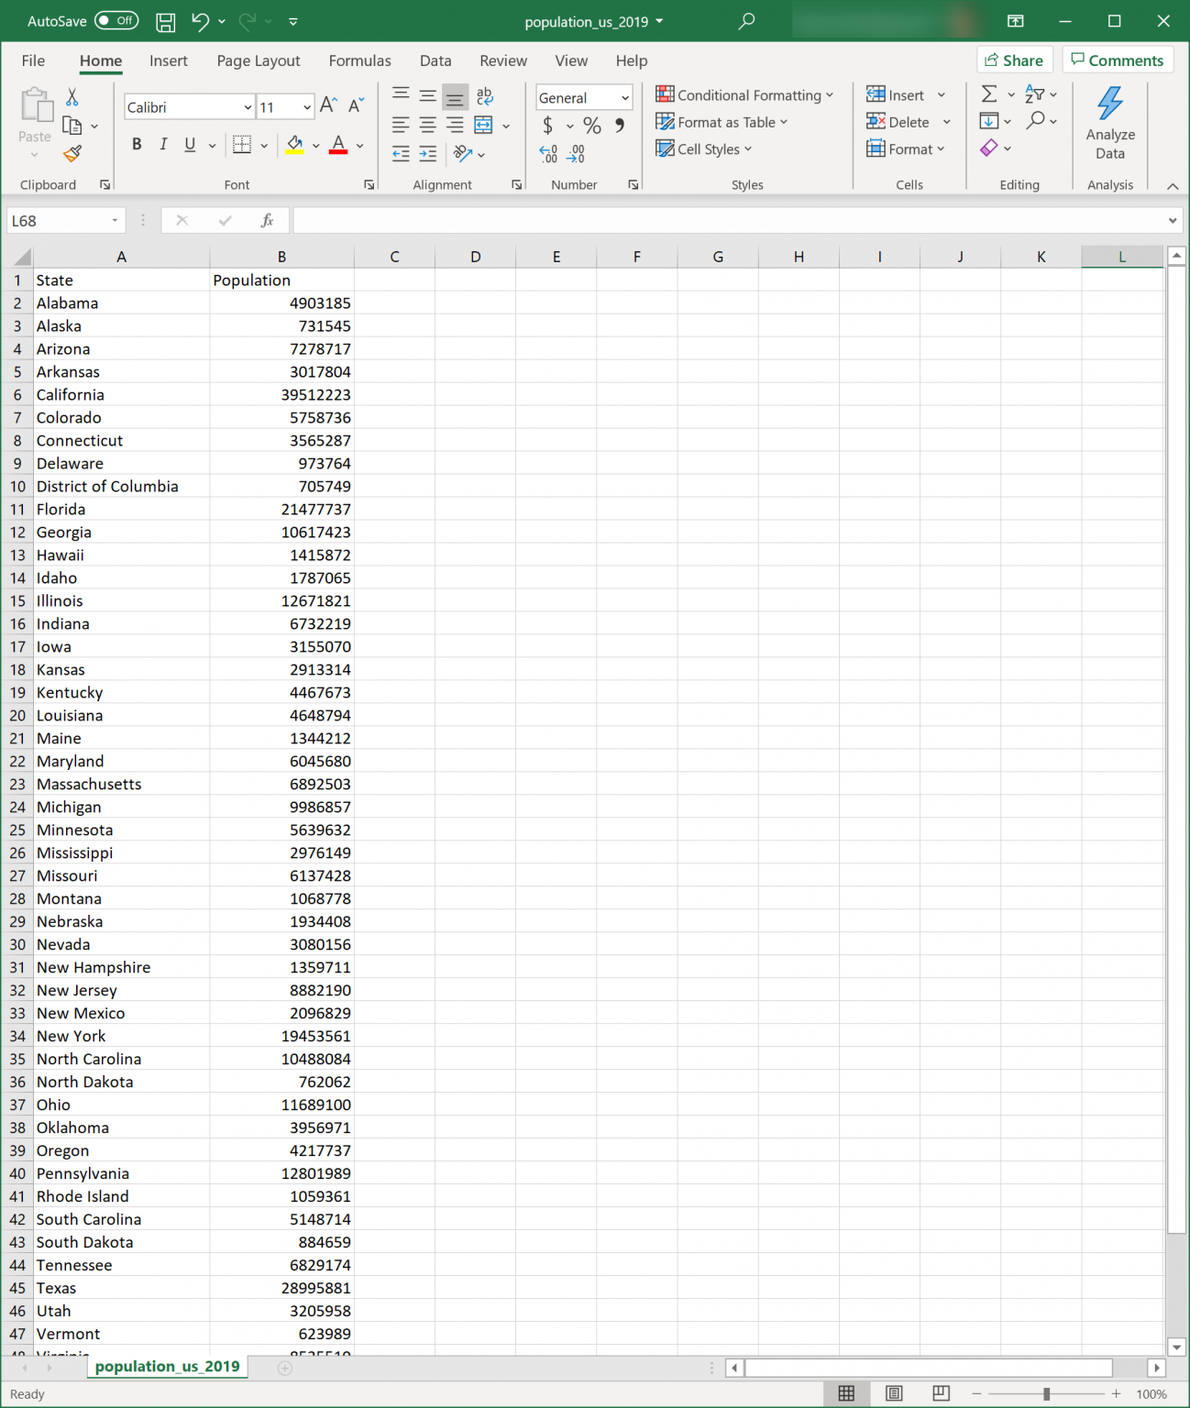Toggle AutoSave off
The height and width of the screenshot is (1408, 1190).
[116, 20]
